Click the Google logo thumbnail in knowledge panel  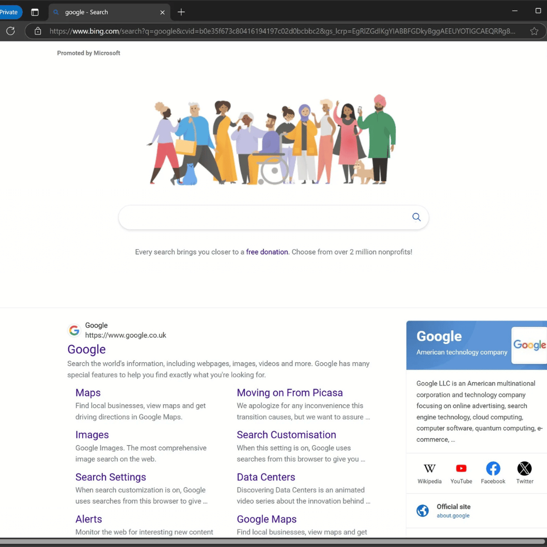[529, 345]
